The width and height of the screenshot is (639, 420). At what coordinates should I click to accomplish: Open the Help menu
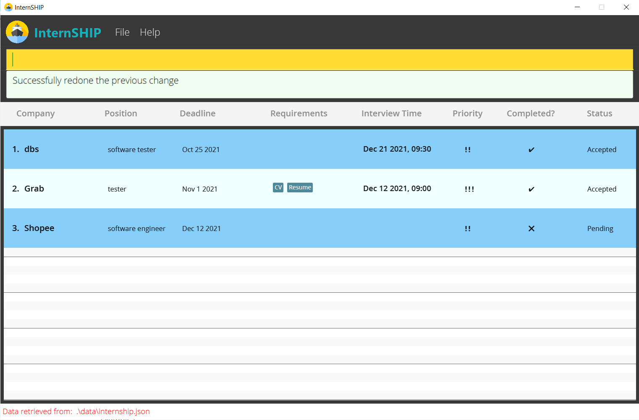[150, 32]
